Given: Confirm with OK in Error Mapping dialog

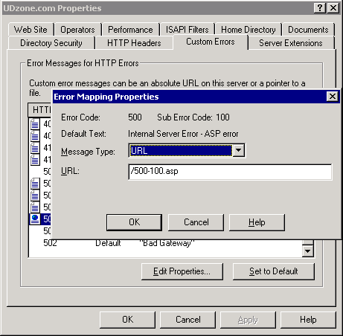Looking at the screenshot, I should pos(134,222).
